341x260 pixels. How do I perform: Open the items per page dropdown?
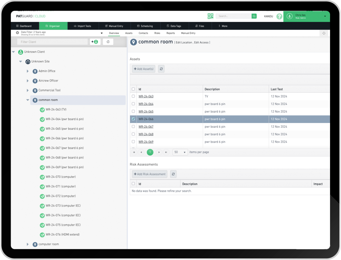point(180,152)
